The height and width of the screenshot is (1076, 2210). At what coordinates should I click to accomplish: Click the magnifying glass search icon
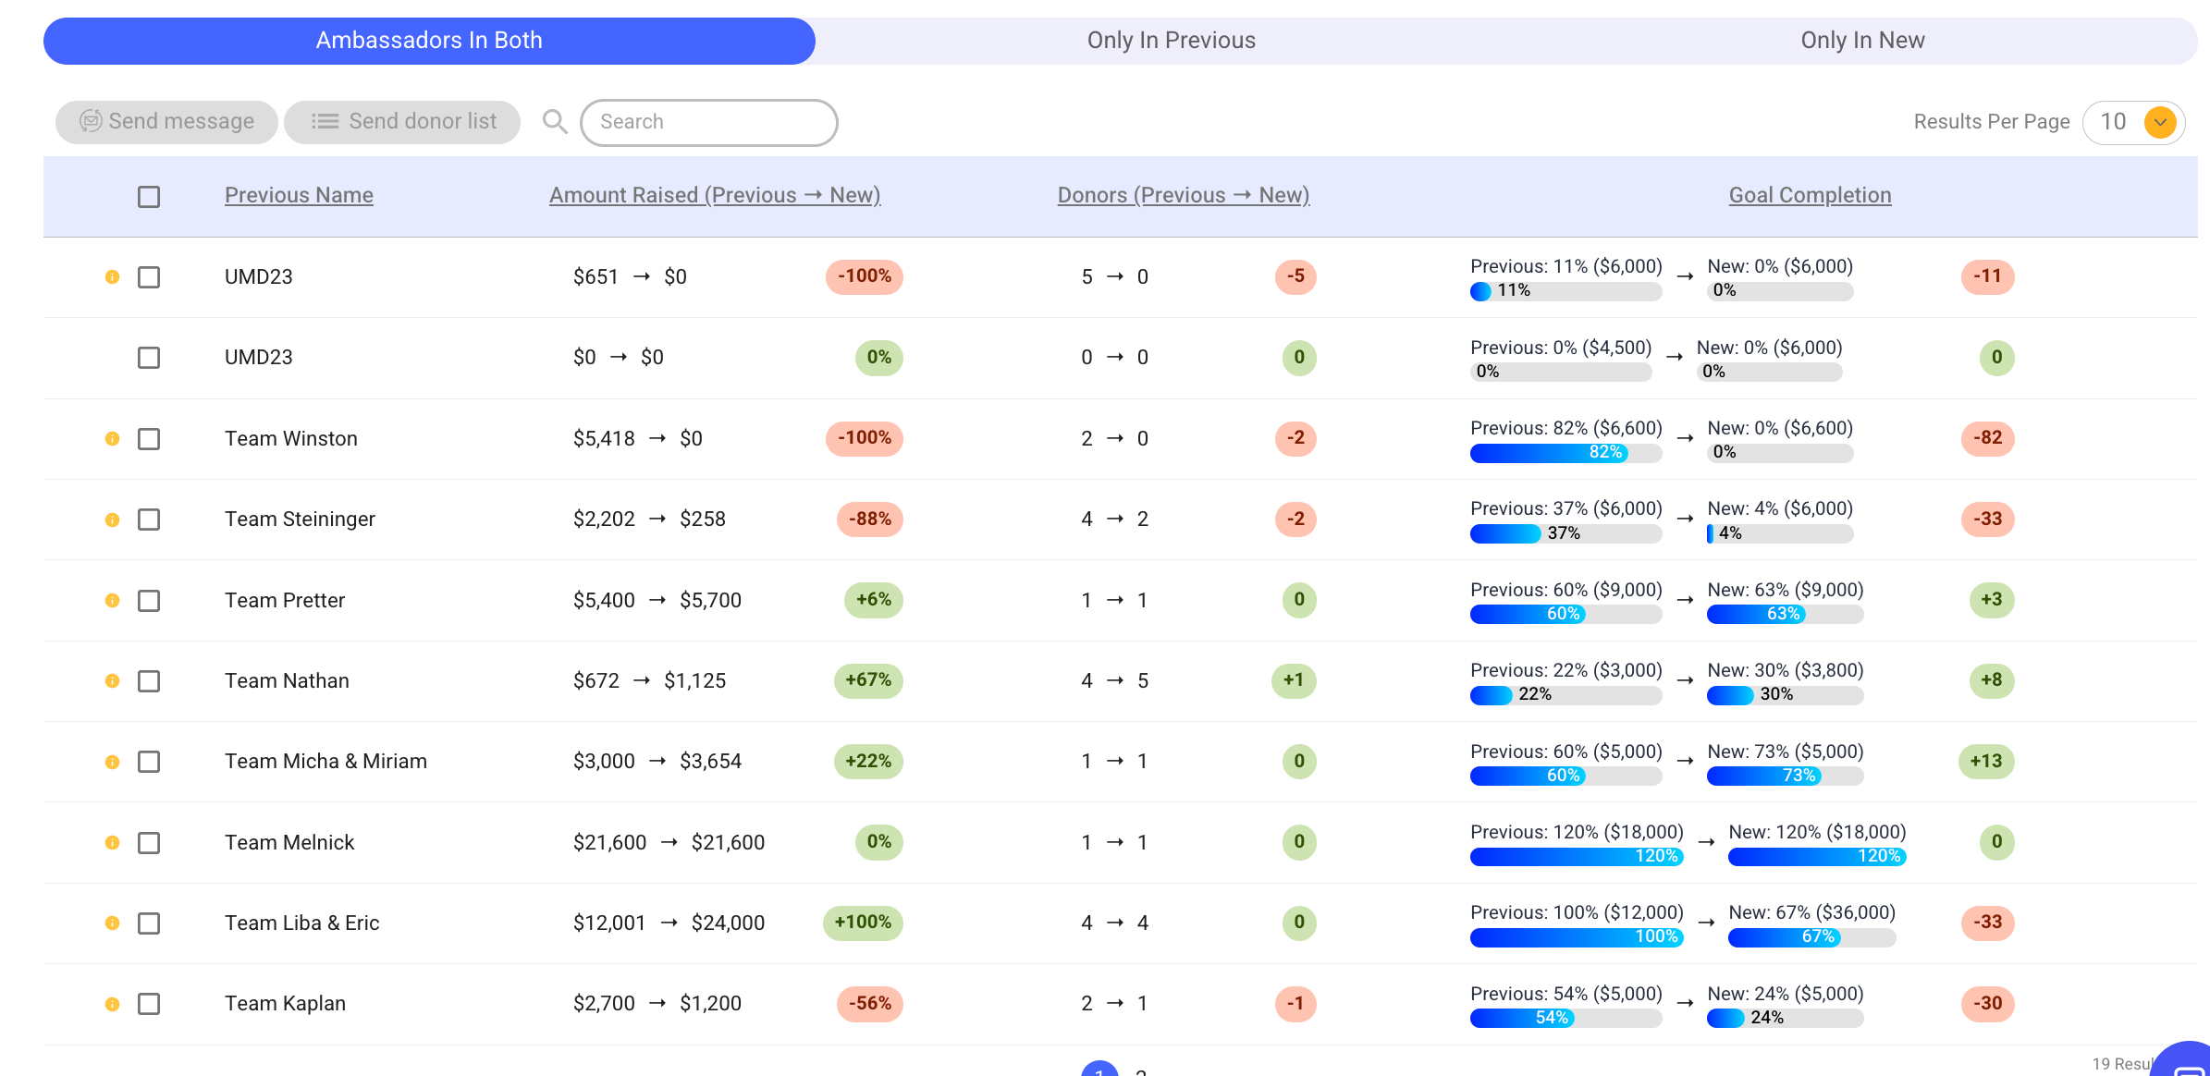[x=555, y=122]
